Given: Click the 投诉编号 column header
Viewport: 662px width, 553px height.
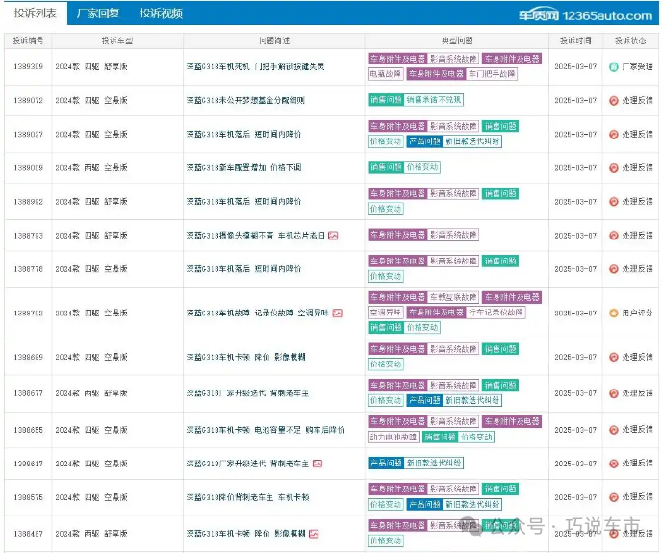Looking at the screenshot, I should [28, 40].
